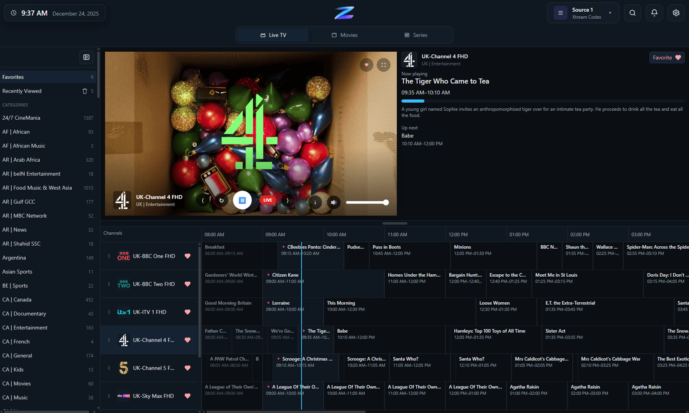Enter fullscreen on the video player
689x413 pixels.
[383, 64]
